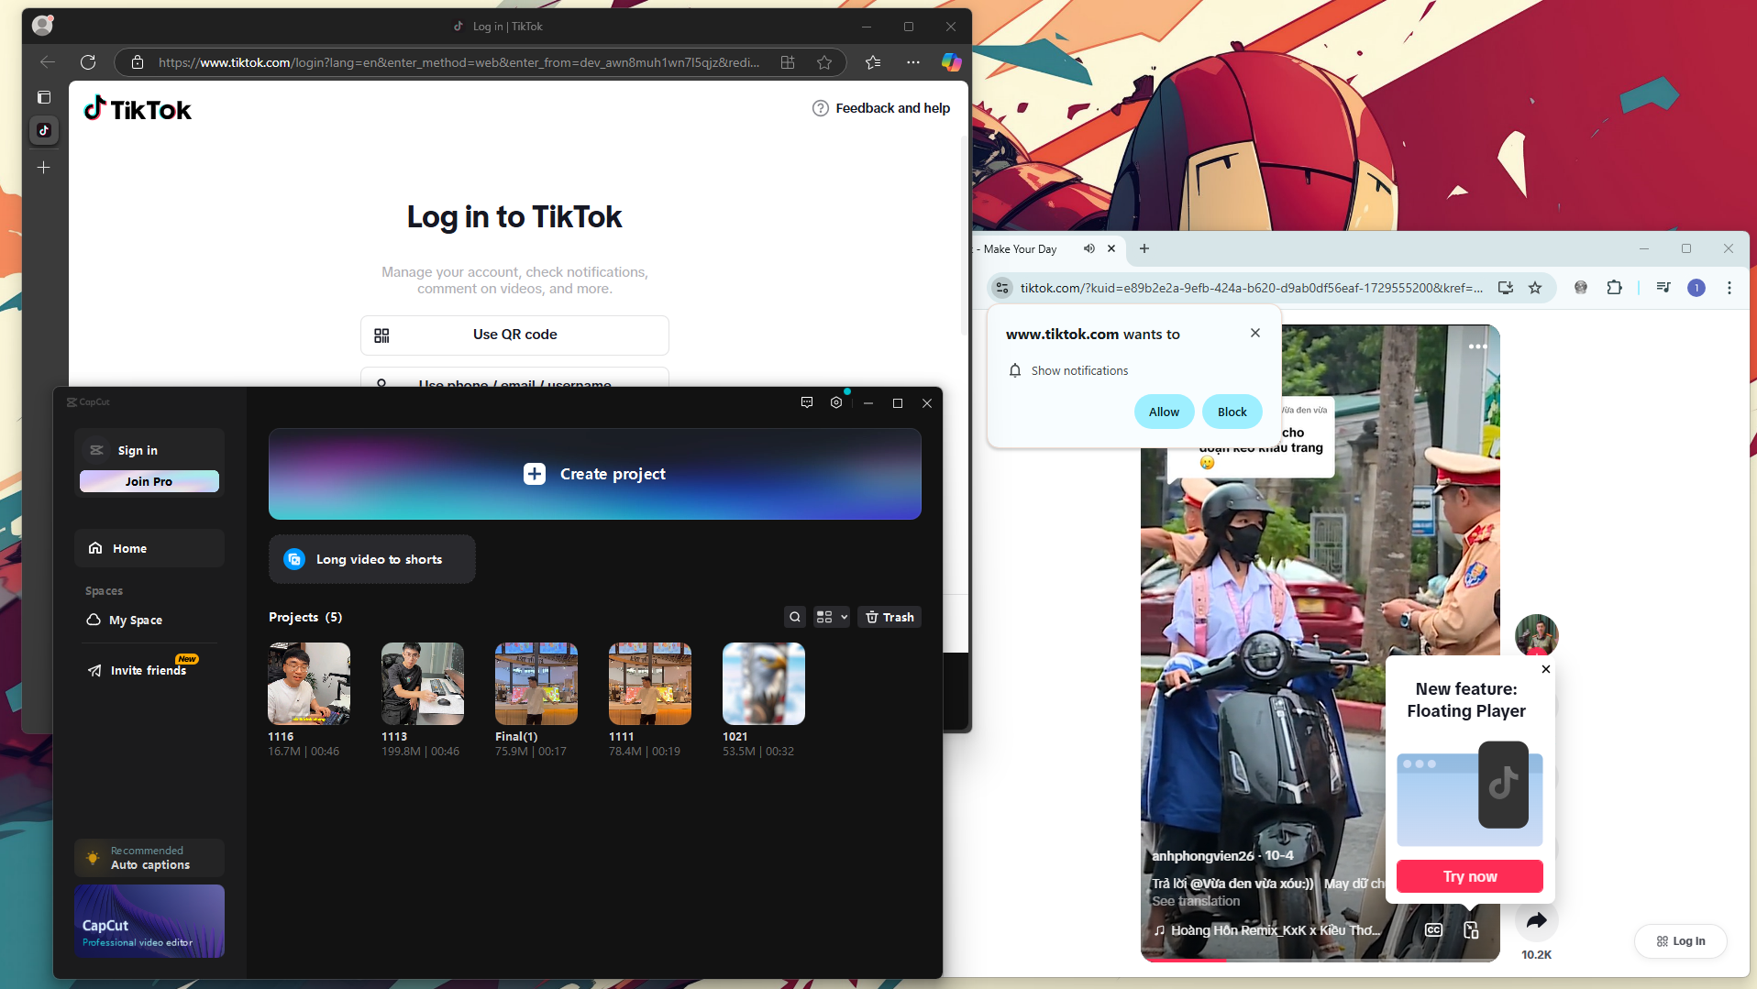1757x989 pixels.
Task: Click the Try now button
Action: click(1469, 876)
